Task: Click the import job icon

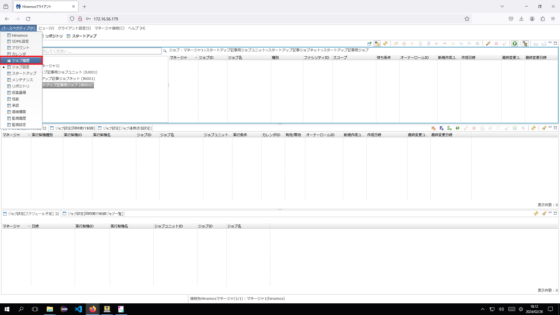Action: pyautogui.click(x=536, y=44)
